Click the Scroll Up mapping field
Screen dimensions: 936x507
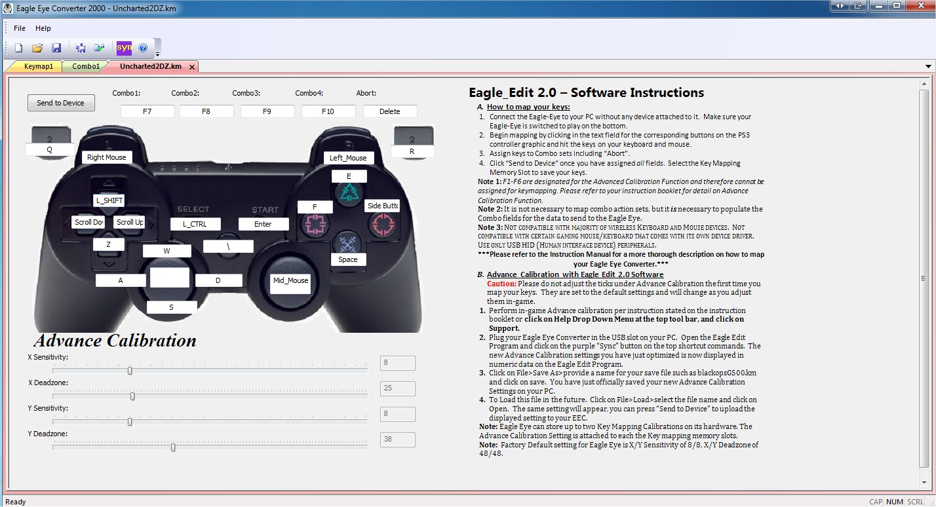(129, 222)
